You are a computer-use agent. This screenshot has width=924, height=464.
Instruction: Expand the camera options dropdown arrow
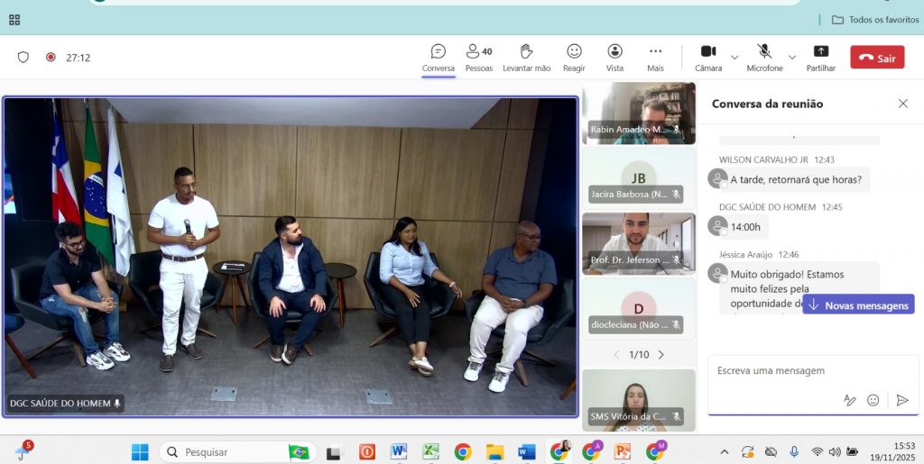[x=735, y=57]
